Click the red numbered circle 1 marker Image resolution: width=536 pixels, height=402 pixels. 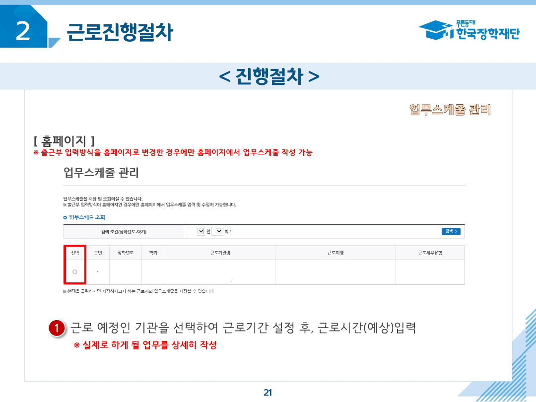pos(57,329)
